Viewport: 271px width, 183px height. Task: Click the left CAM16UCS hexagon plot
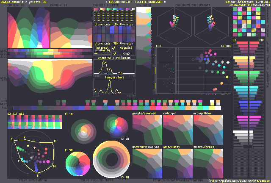click(x=174, y=26)
